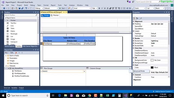Click the Property Pages wrench icon
This screenshot has height=98, width=174.
141,19
